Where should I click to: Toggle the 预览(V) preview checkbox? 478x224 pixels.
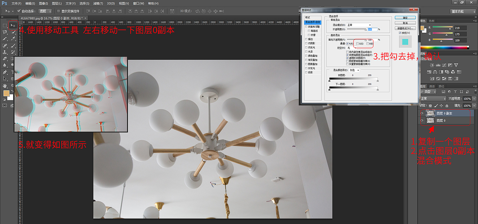point(400,33)
